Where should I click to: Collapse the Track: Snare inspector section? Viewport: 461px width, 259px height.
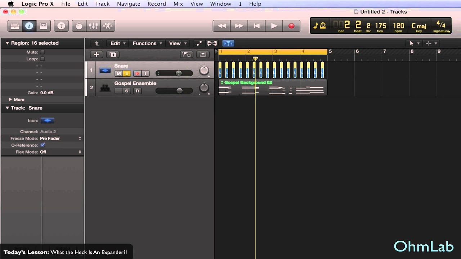click(x=7, y=108)
